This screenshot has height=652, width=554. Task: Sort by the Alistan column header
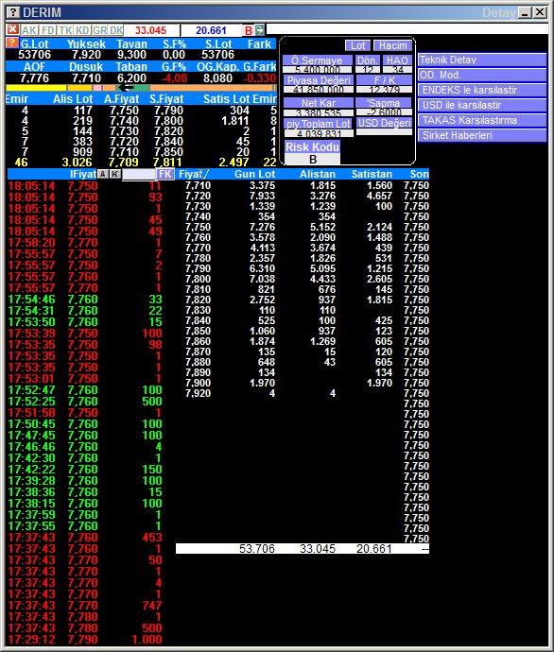[318, 174]
